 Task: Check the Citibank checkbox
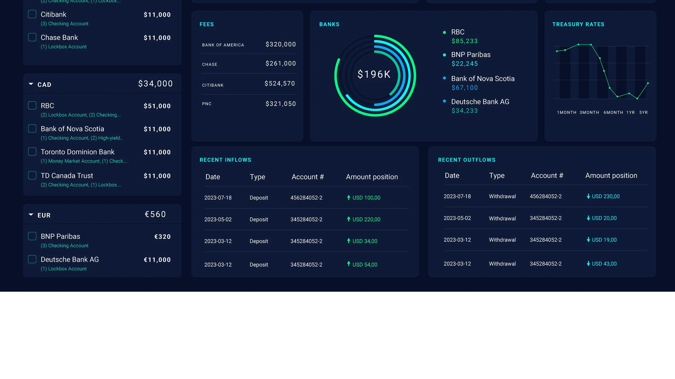32,14
